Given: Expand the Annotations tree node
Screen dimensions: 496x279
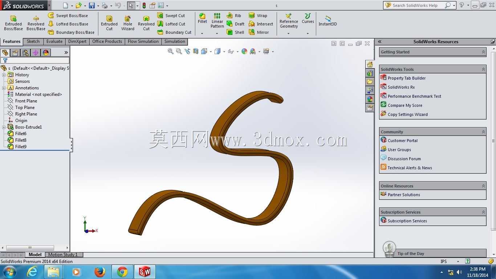Looking at the screenshot, I should click(x=4, y=88).
